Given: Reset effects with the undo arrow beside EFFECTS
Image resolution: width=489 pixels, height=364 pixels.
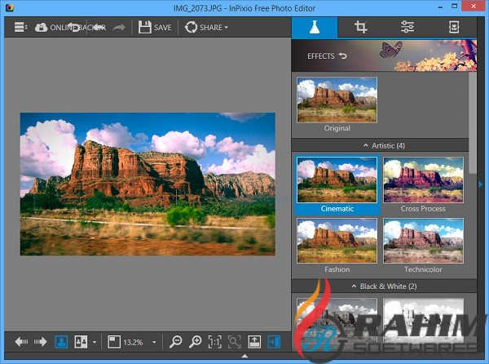Looking at the screenshot, I should pyautogui.click(x=342, y=55).
